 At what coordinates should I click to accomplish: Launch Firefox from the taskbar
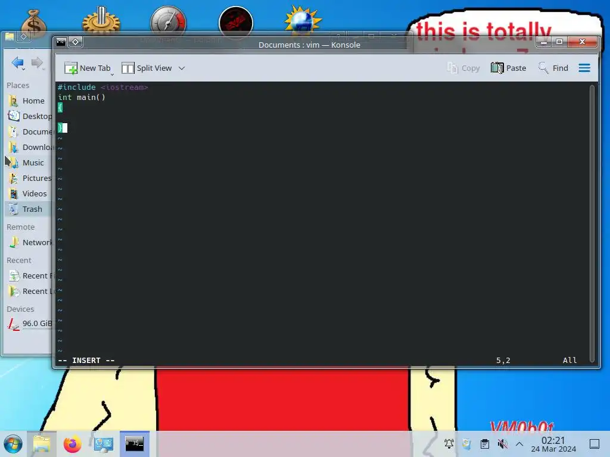coord(72,444)
